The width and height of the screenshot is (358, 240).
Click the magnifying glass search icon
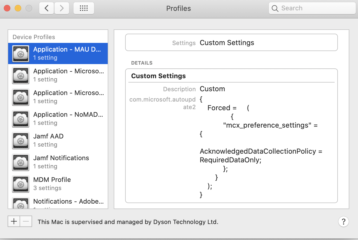click(275, 8)
